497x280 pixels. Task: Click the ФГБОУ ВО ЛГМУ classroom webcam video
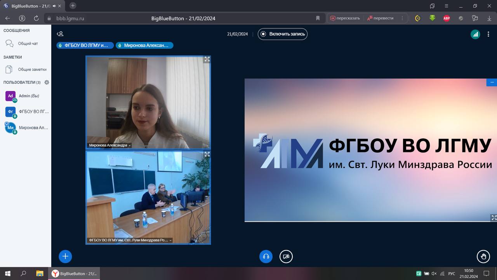[x=148, y=197]
